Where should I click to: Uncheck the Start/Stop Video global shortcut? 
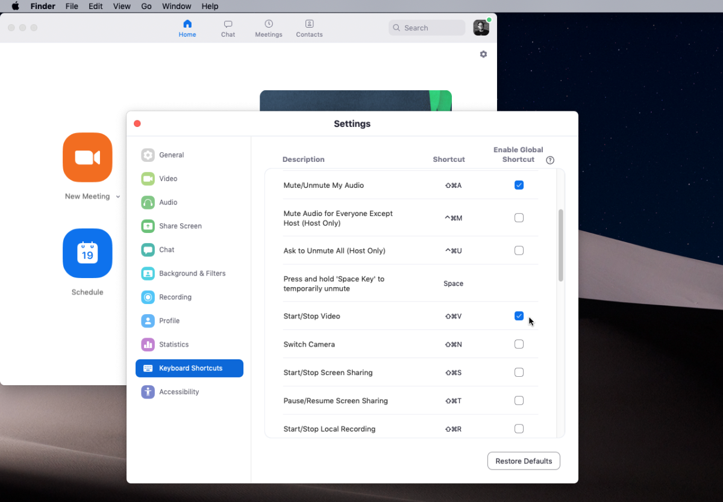click(x=519, y=316)
